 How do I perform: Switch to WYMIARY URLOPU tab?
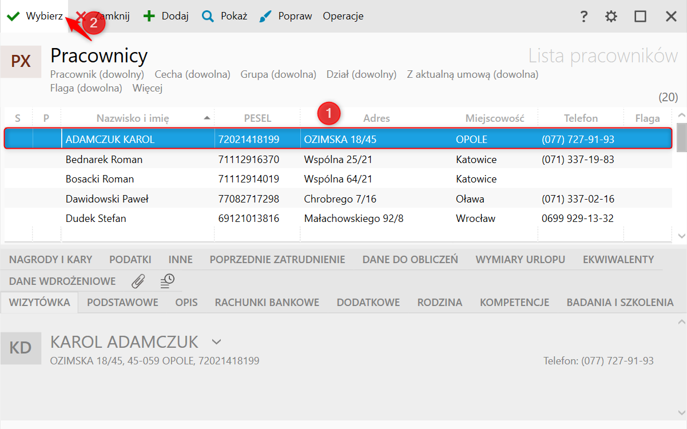521,260
